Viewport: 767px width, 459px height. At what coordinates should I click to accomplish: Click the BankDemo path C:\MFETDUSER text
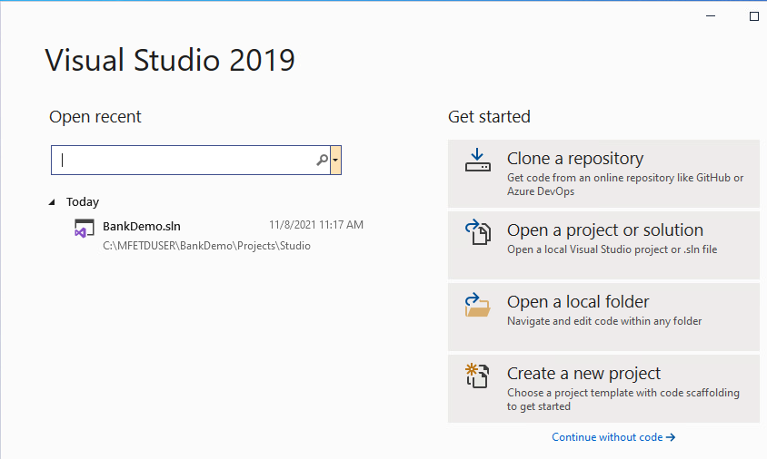point(206,246)
